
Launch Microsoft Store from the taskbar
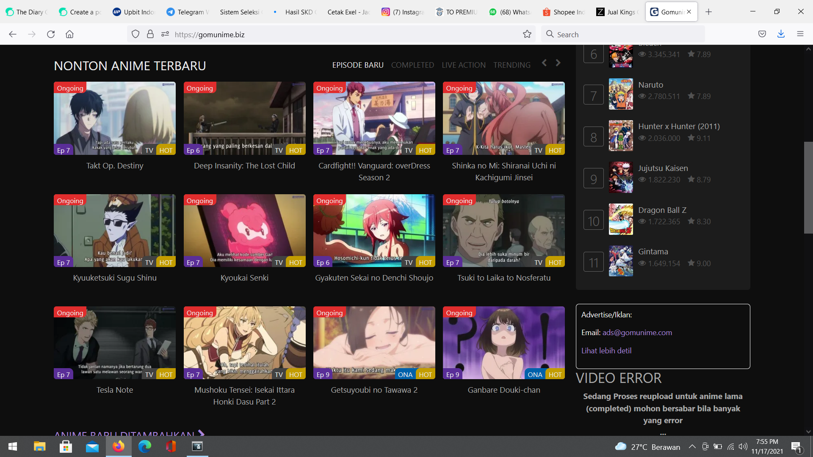(66, 446)
